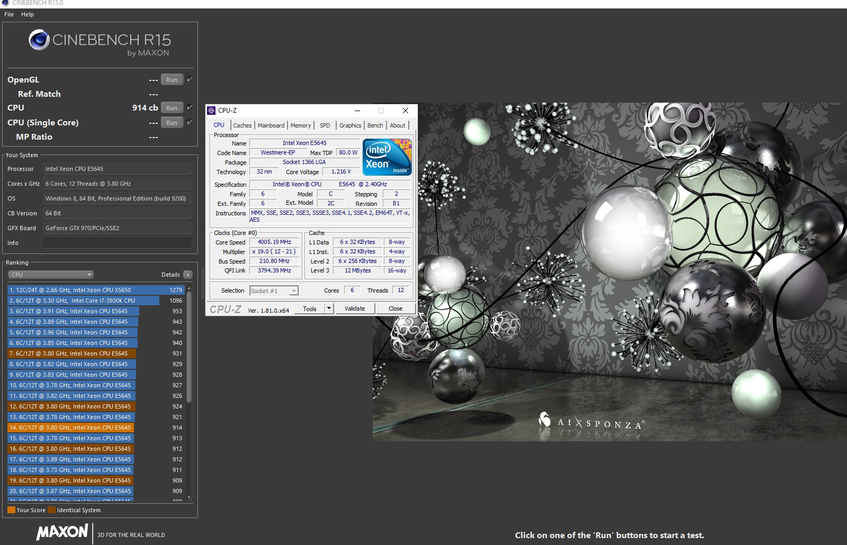Image resolution: width=847 pixels, height=545 pixels.
Task: Click the Core Speed value 4005.19 MHz
Action: point(275,242)
